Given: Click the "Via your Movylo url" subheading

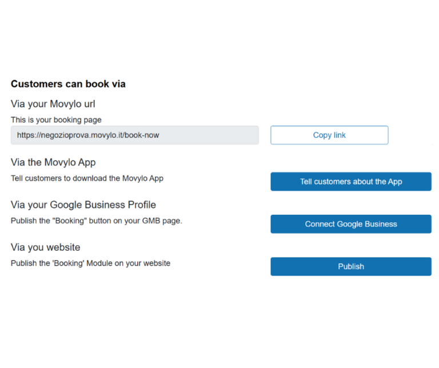Looking at the screenshot, I should [53, 104].
